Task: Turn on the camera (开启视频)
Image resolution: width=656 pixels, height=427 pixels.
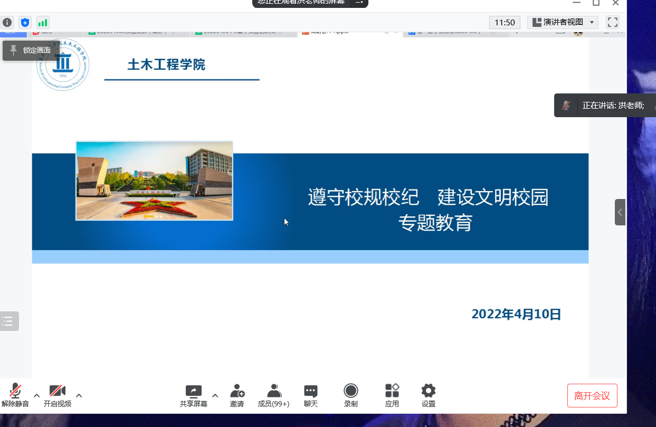Action: coord(57,392)
